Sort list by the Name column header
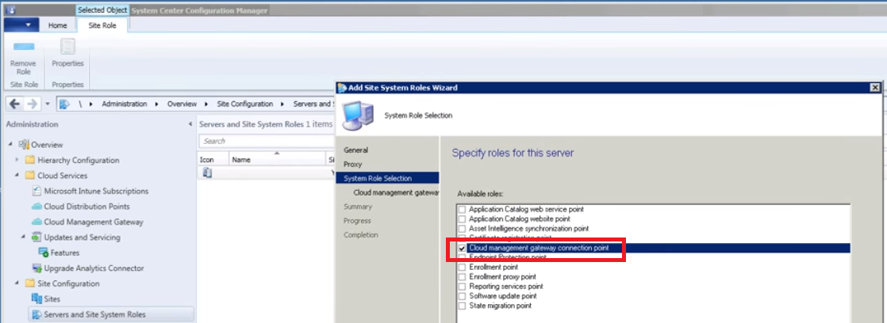The image size is (887, 323). 277,160
